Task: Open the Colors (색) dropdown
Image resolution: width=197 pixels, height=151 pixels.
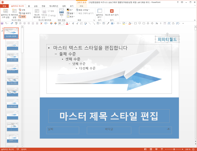Action: click(x=70, y=10)
